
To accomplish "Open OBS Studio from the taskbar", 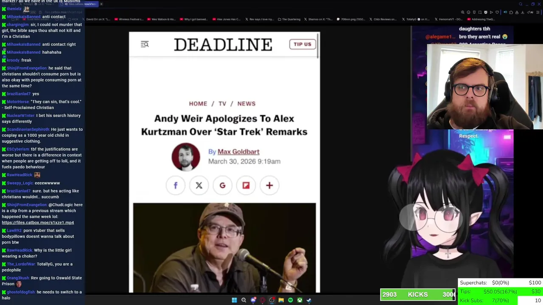I will 272,300.
